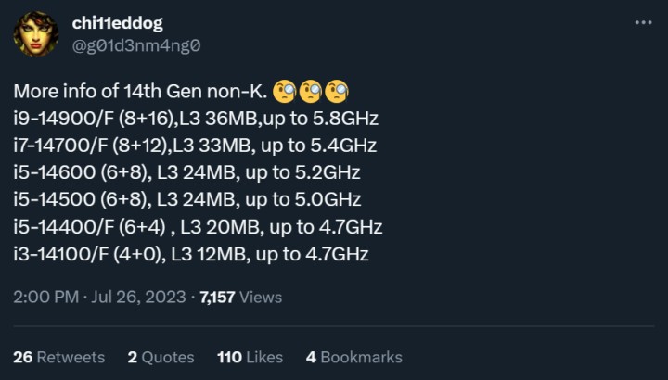This screenshot has height=380, width=668.
Task: Click the chi11eddog profile avatar
Action: pyautogui.click(x=35, y=33)
